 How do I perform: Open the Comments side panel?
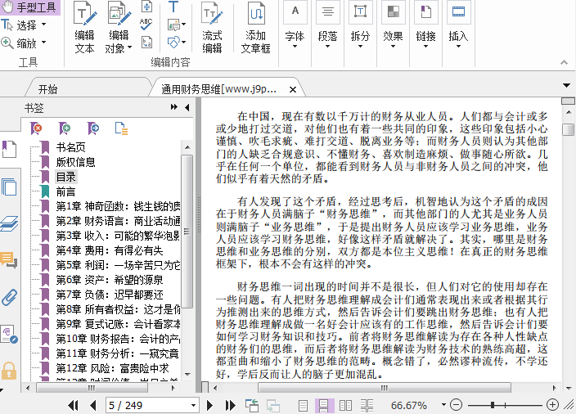[x=9, y=260]
